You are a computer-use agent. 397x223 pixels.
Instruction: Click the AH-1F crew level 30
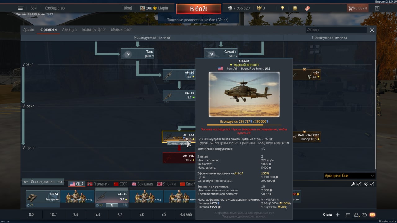point(99,205)
